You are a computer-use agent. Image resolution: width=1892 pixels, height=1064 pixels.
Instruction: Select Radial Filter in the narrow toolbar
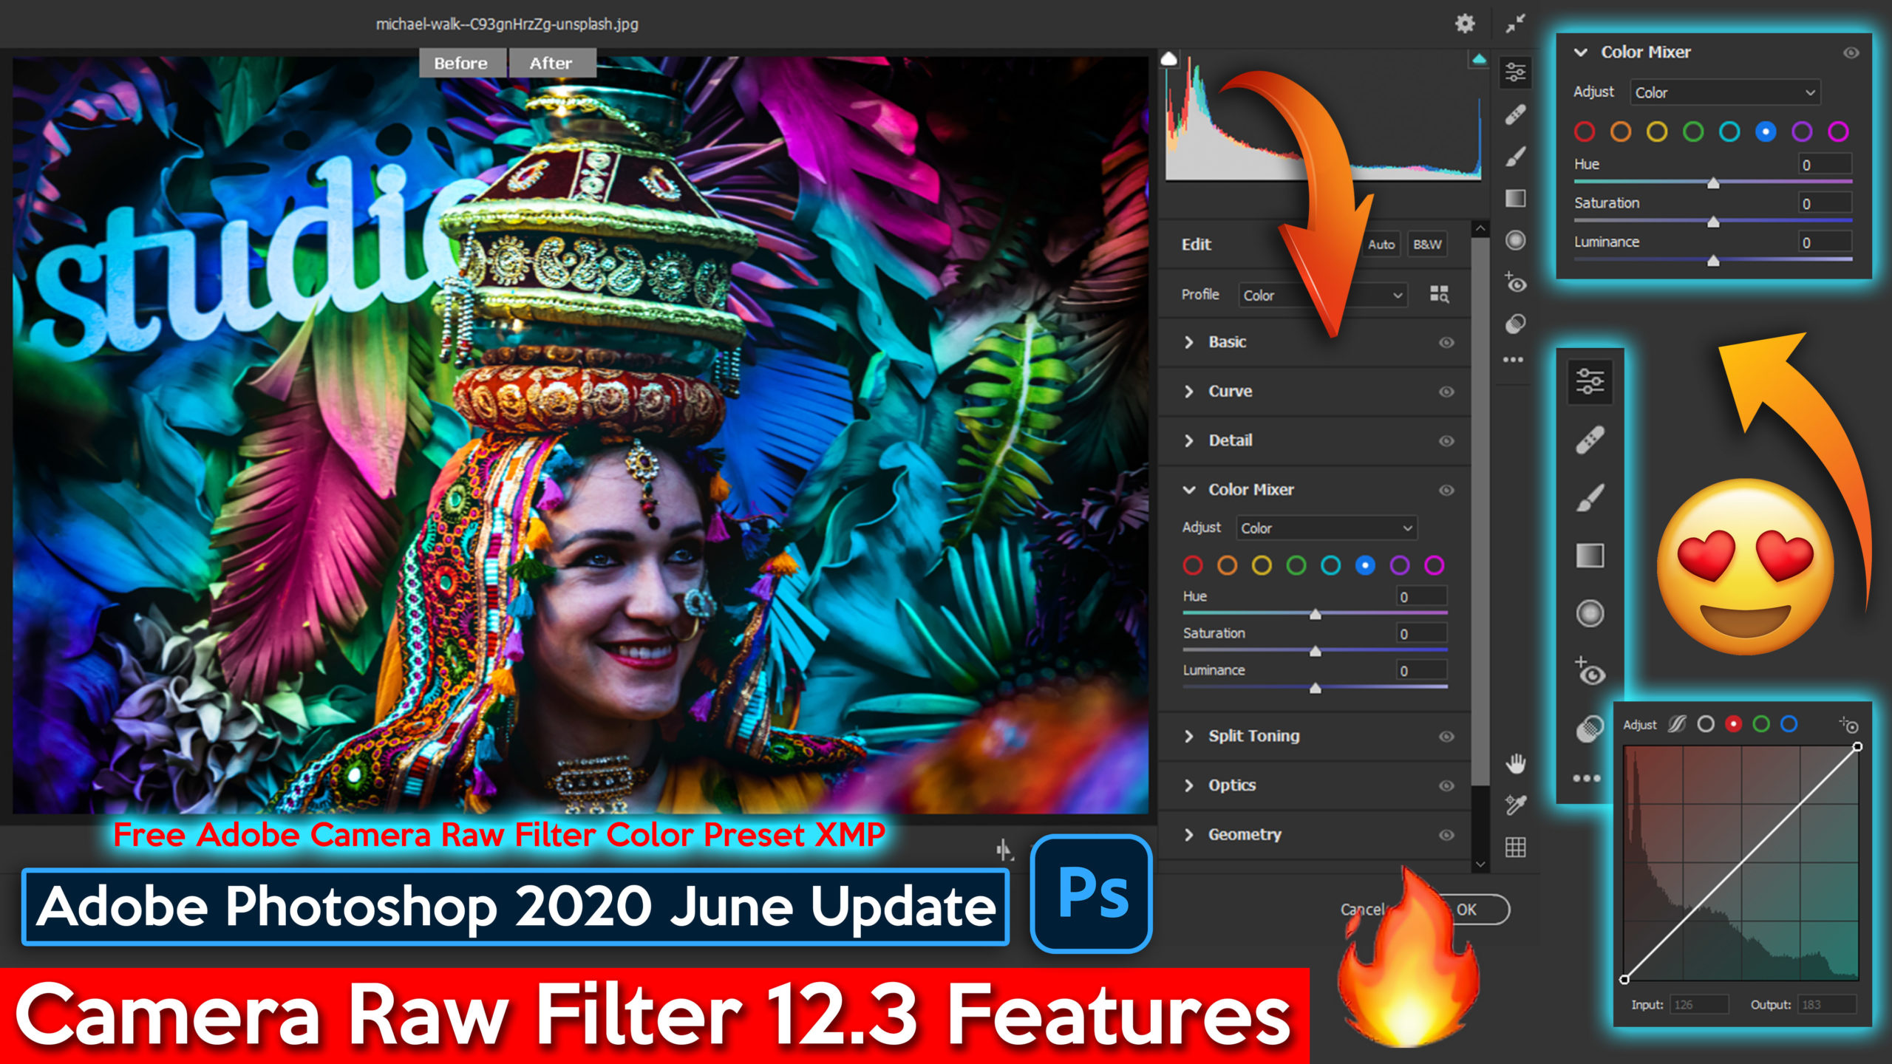(x=1515, y=240)
